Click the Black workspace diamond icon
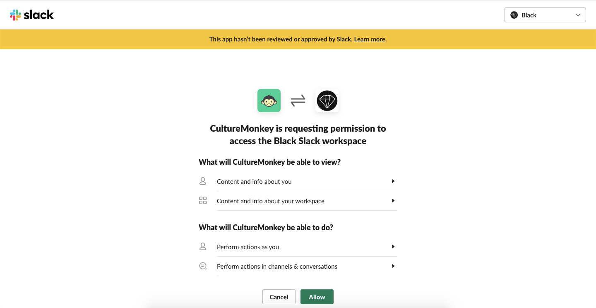This screenshot has height=308, width=596. coord(327,100)
